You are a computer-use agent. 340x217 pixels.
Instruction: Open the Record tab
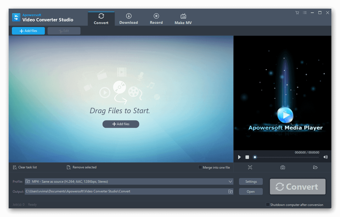tap(156, 19)
